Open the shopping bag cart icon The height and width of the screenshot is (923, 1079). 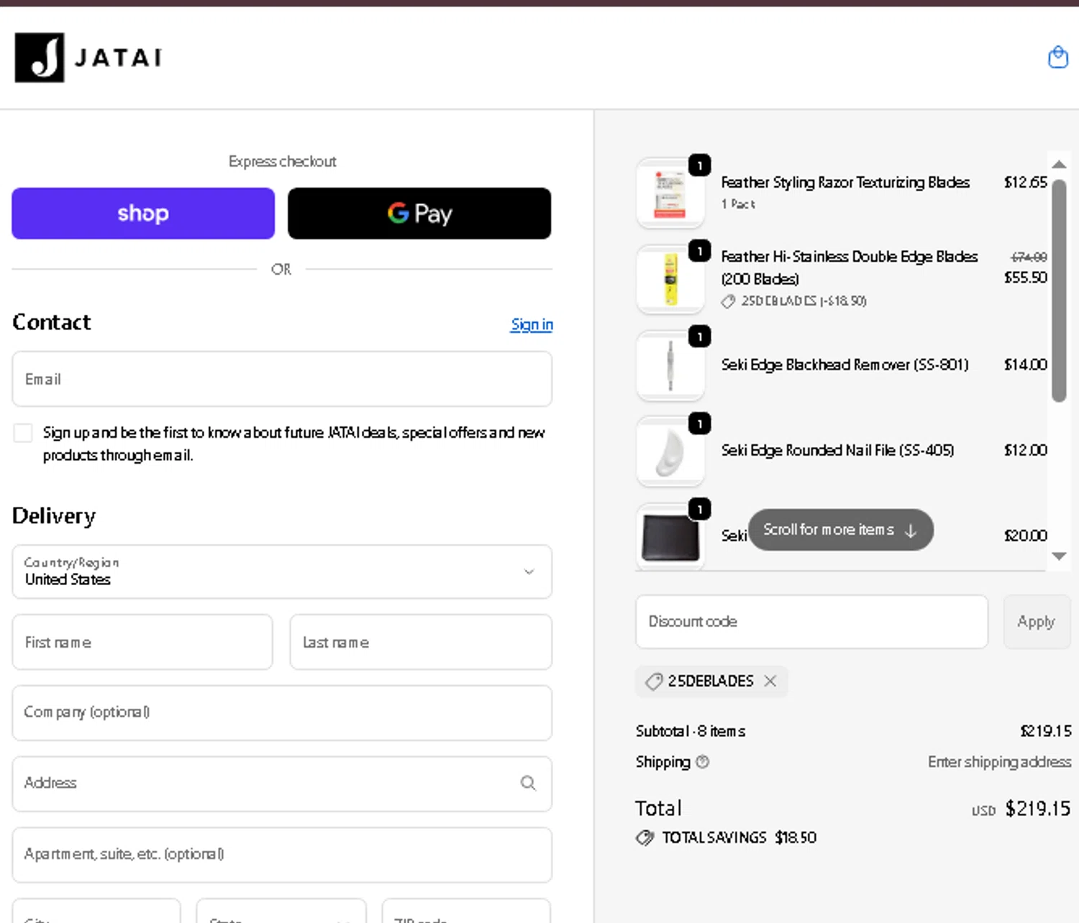(1057, 57)
